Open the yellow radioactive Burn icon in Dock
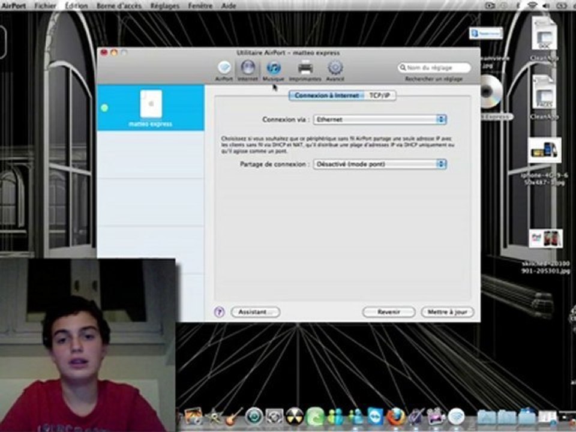Screen dimensions: 576x432 tap(295, 416)
